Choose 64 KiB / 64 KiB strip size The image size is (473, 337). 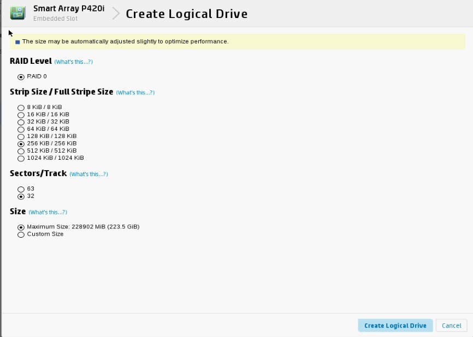pyautogui.click(x=21, y=129)
